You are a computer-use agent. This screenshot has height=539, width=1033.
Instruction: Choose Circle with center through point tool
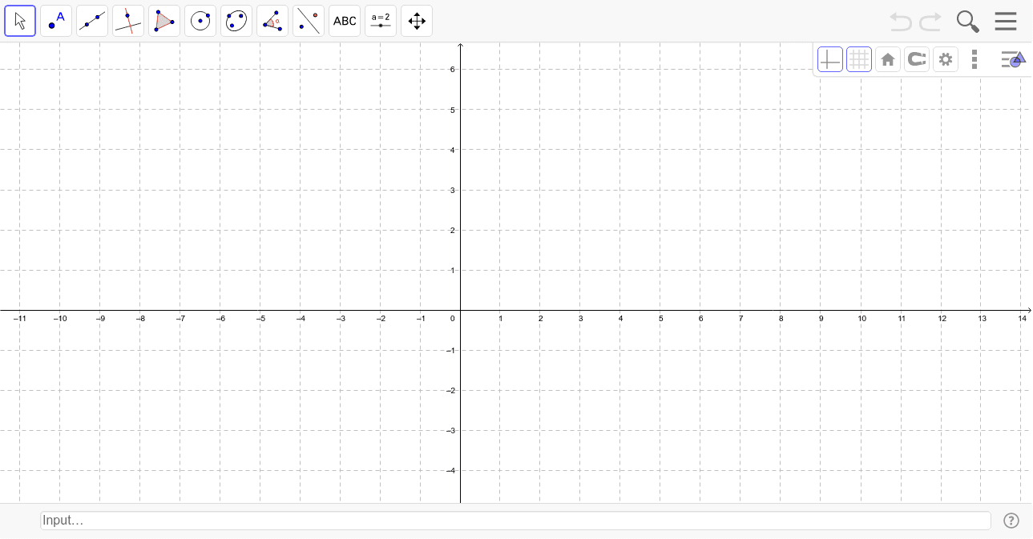200,21
